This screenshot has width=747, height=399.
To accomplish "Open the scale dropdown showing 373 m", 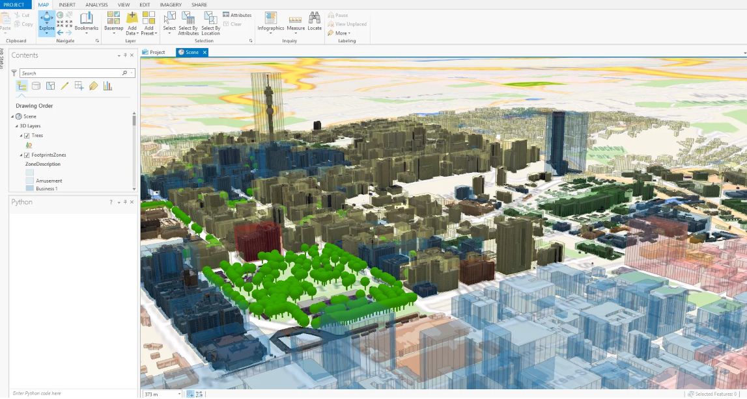I will pyautogui.click(x=180, y=394).
